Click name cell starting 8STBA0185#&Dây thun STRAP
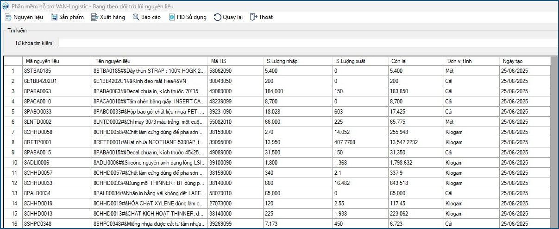The height and width of the screenshot is (229, 559). (x=150, y=71)
